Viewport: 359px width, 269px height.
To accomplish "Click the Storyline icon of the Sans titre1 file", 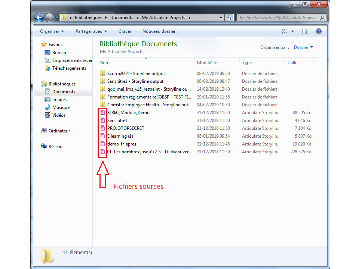I will click(x=102, y=121).
